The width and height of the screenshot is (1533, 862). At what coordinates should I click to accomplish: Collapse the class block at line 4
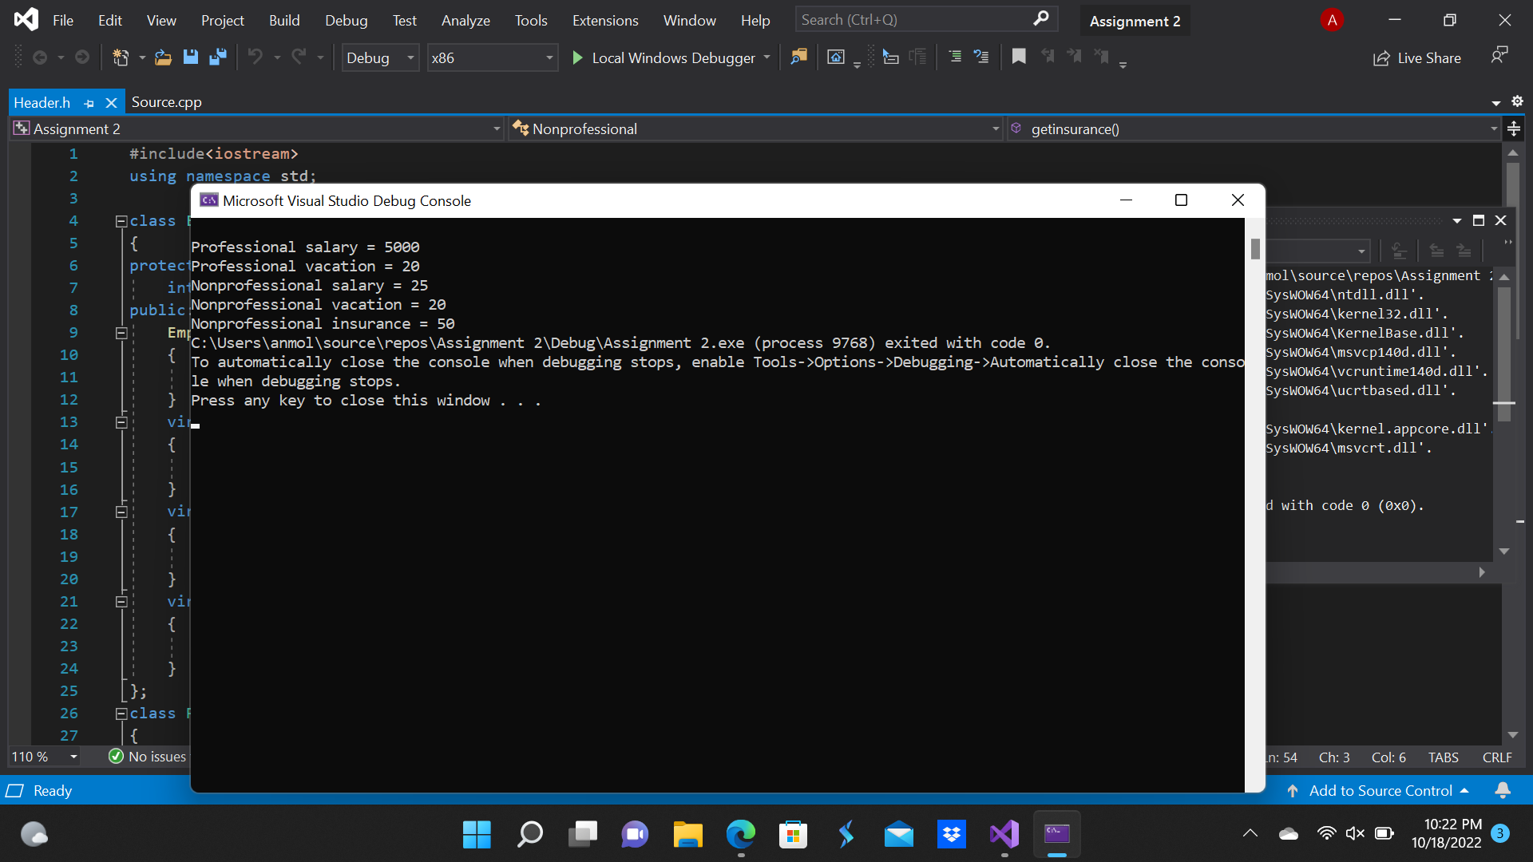pyautogui.click(x=121, y=221)
